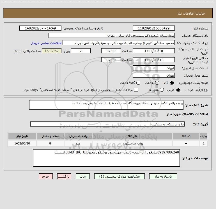Screen dimensions: 216x209
Task: Click the response deadline hour field
Action: tap(111, 51)
